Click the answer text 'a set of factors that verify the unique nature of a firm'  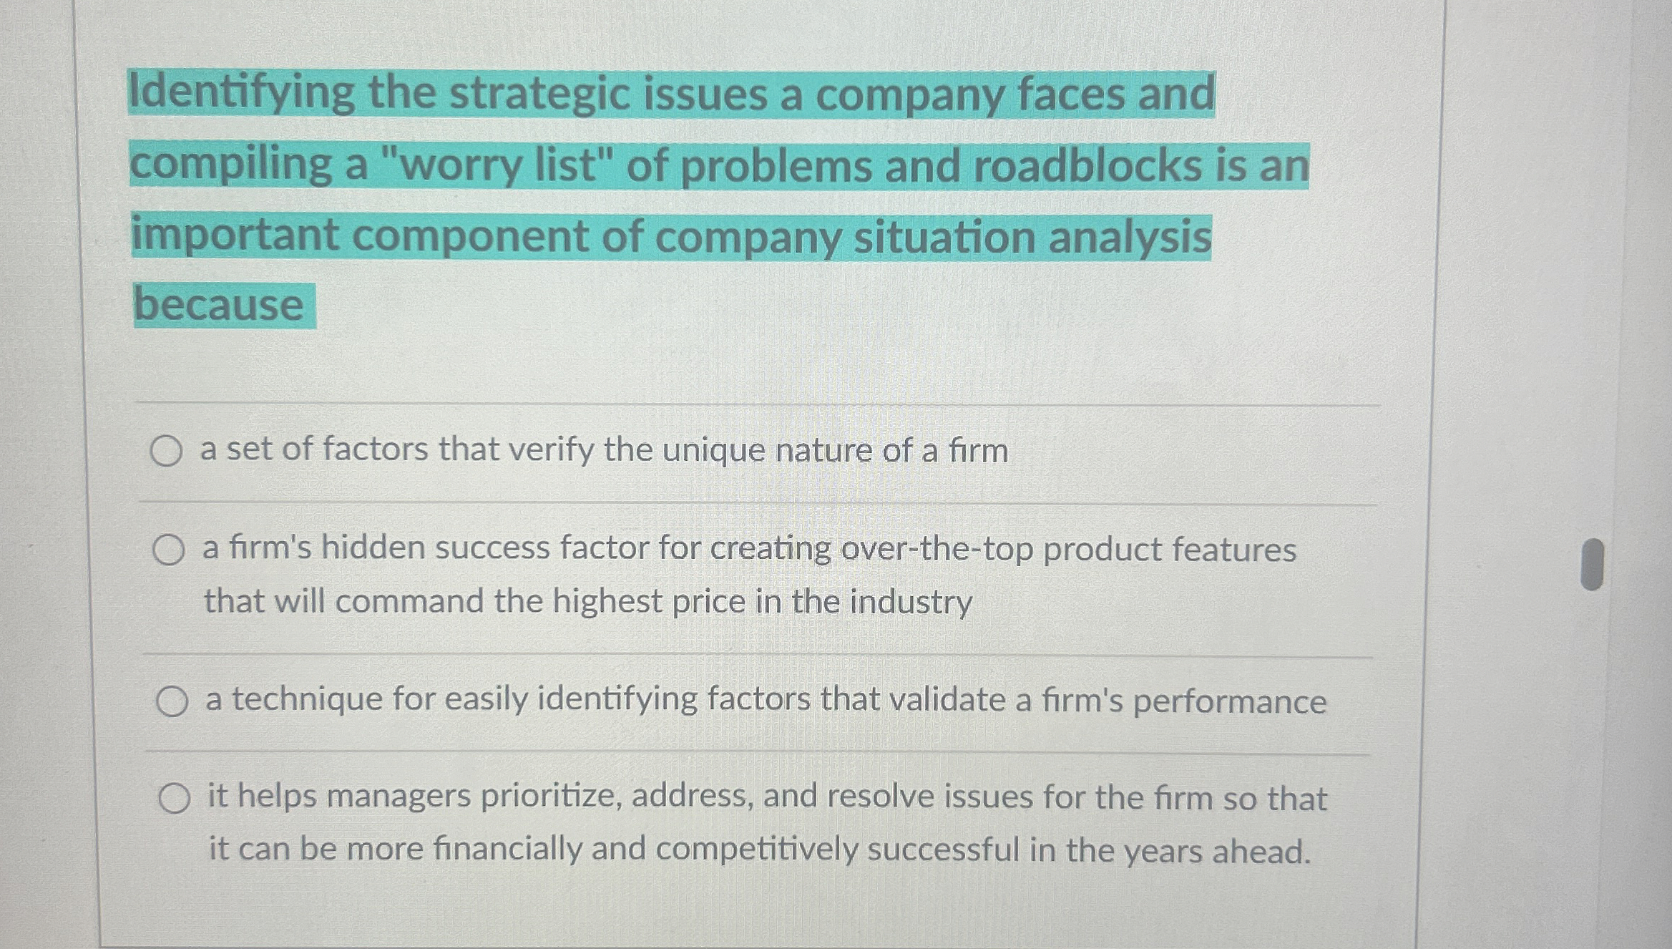[x=605, y=450]
